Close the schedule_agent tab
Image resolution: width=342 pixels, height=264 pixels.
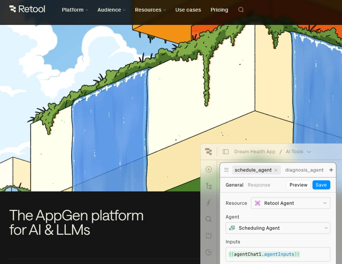click(x=276, y=170)
